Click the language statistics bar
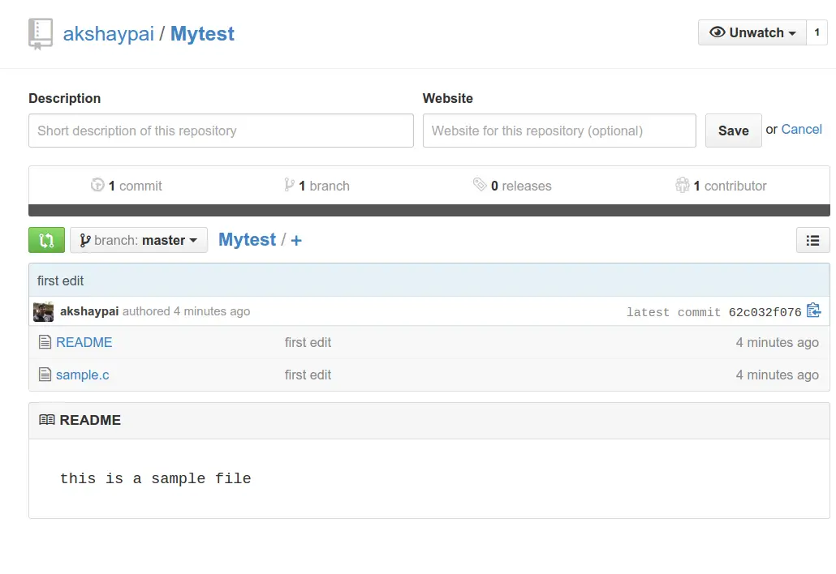The width and height of the screenshot is (836, 574). 429,210
